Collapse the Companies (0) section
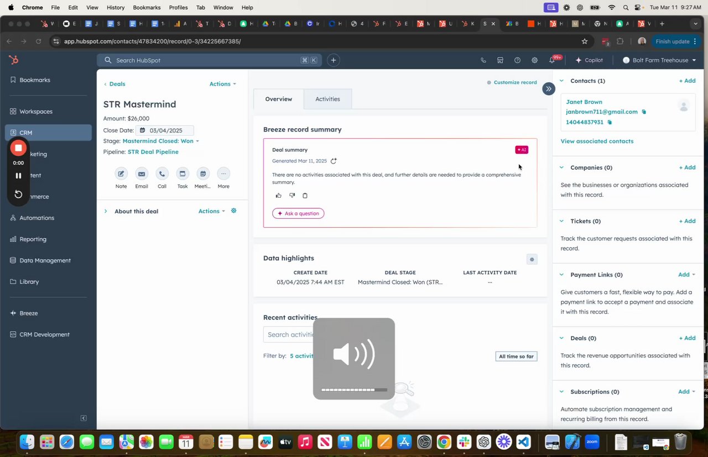 (x=561, y=167)
